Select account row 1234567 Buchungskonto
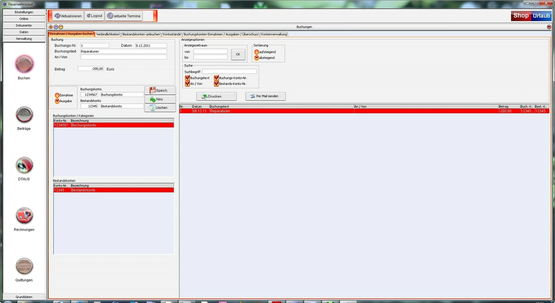 coord(114,125)
